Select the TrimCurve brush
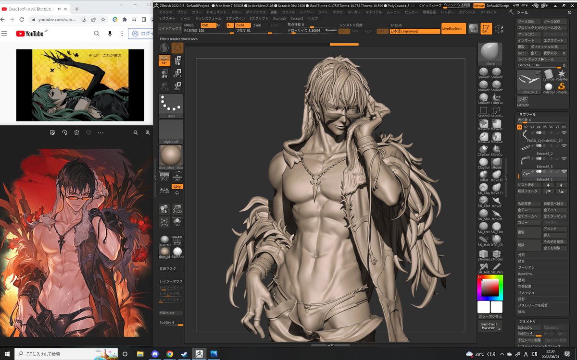 point(497,98)
